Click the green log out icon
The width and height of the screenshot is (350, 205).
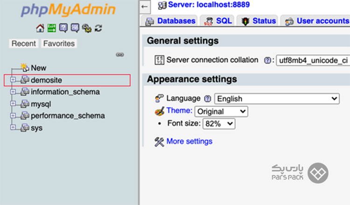tap(51, 28)
